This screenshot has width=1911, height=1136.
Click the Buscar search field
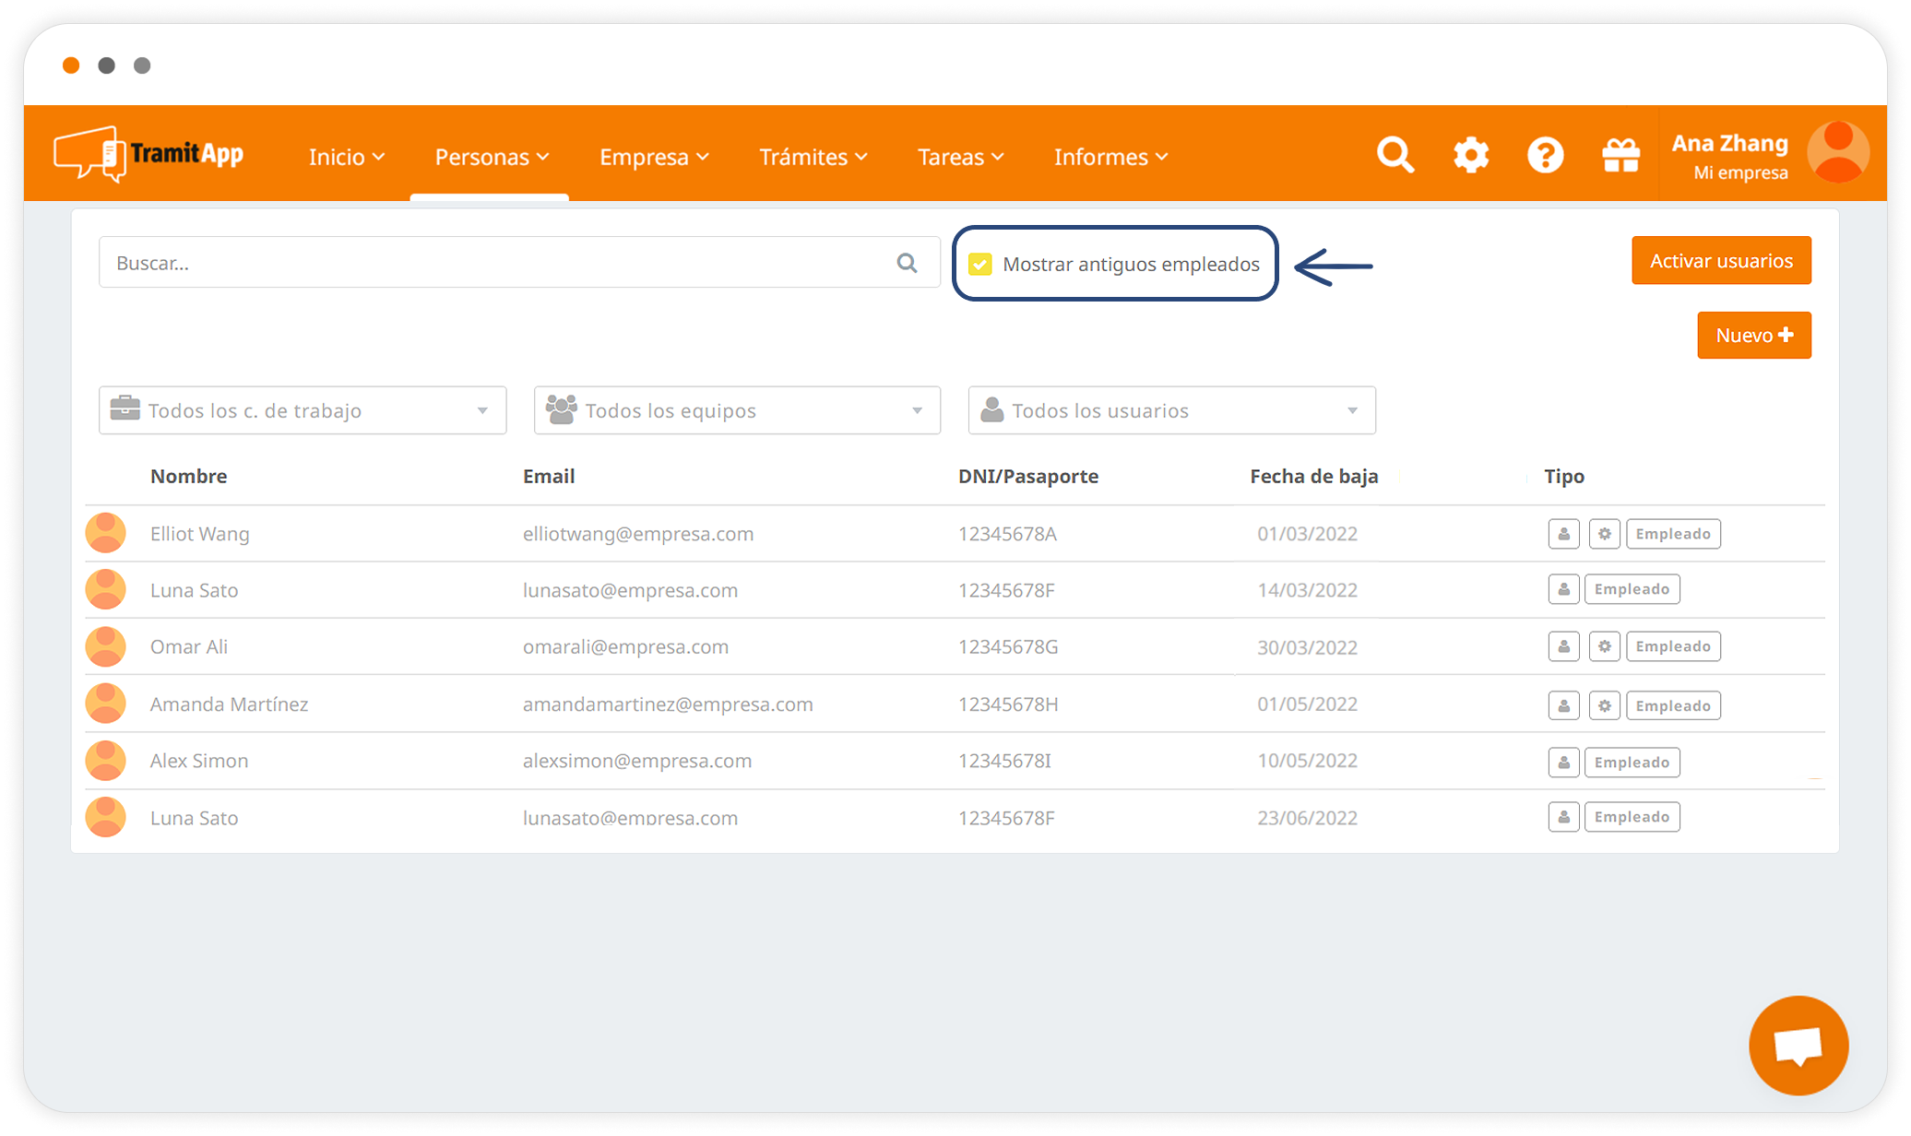tap(498, 263)
